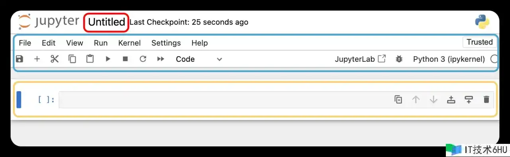This screenshot has width=510, height=157.
Task: Delete the cell with the trash icon
Action: pos(486,100)
